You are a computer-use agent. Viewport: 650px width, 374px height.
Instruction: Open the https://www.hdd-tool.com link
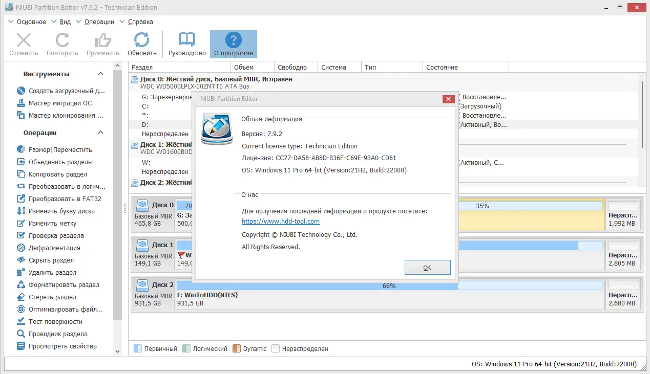click(281, 222)
